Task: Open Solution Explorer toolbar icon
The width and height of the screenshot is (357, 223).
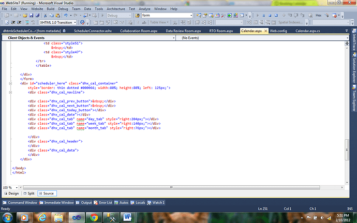Action: pos(199,16)
